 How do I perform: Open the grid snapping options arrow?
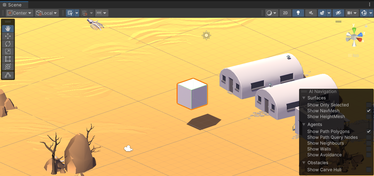tap(91, 13)
